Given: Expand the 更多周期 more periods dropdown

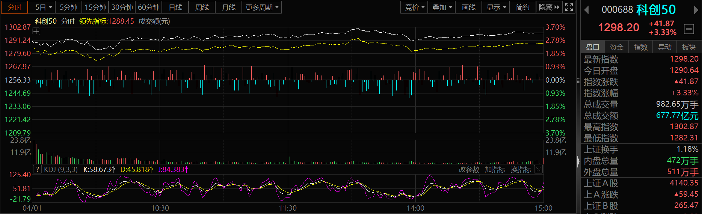Looking at the screenshot, I should pos(262,7).
